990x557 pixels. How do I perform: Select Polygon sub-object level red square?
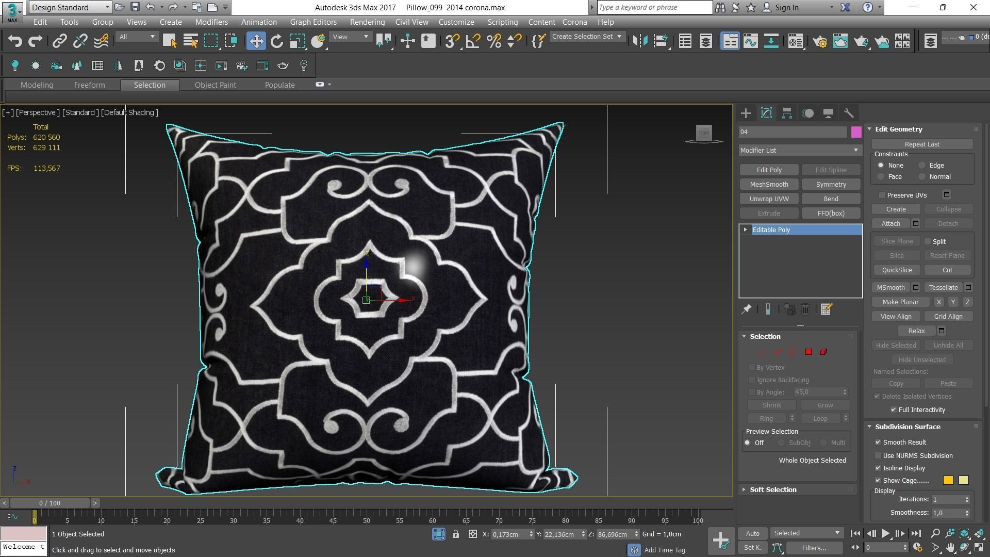point(808,352)
